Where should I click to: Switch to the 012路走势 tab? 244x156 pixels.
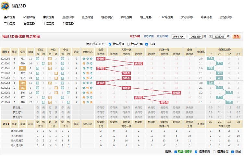tap(166, 17)
